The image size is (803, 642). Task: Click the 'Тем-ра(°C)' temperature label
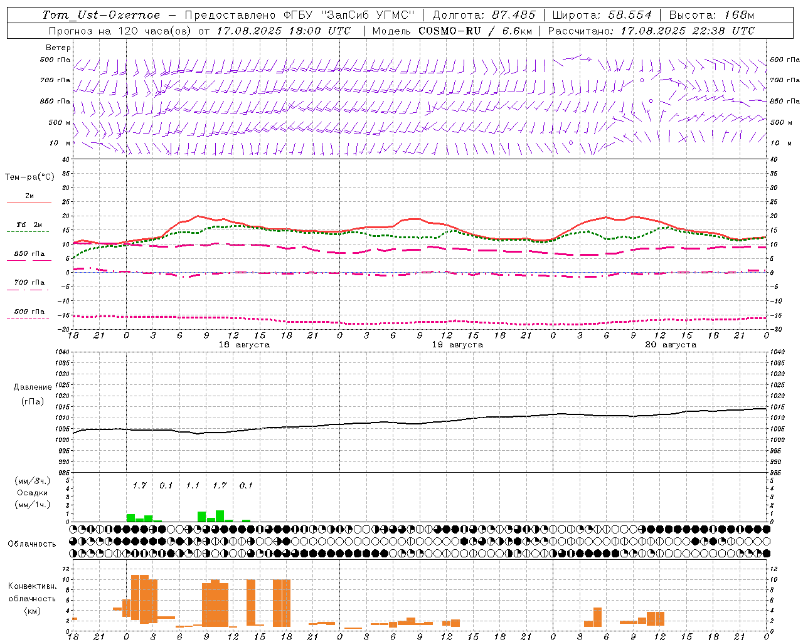click(29, 177)
